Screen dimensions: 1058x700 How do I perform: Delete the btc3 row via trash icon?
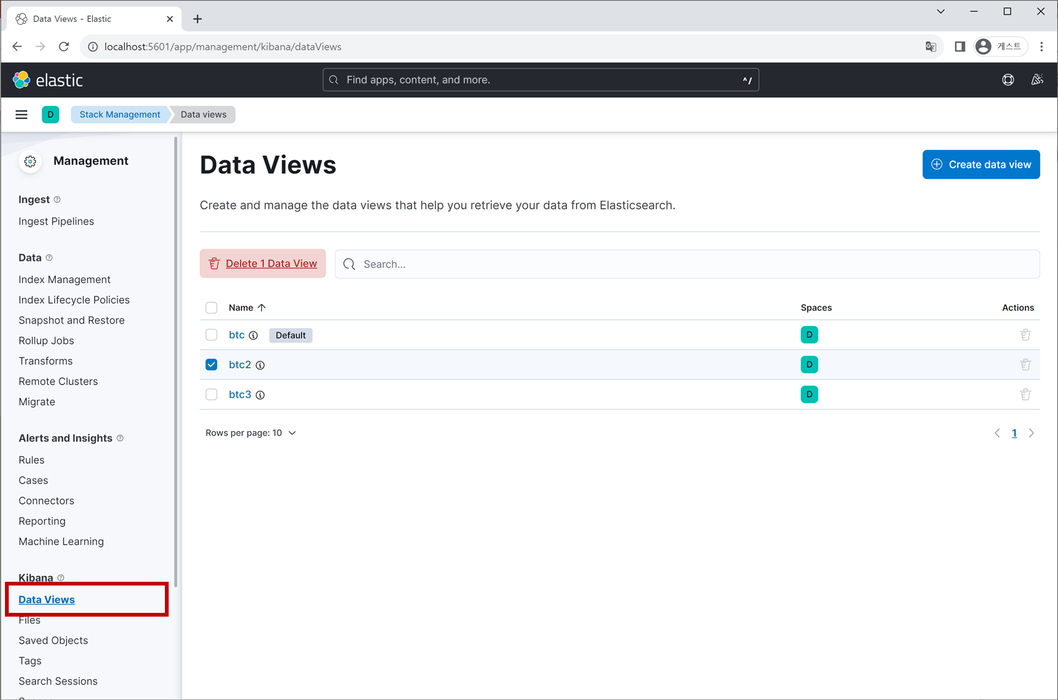[x=1026, y=394]
